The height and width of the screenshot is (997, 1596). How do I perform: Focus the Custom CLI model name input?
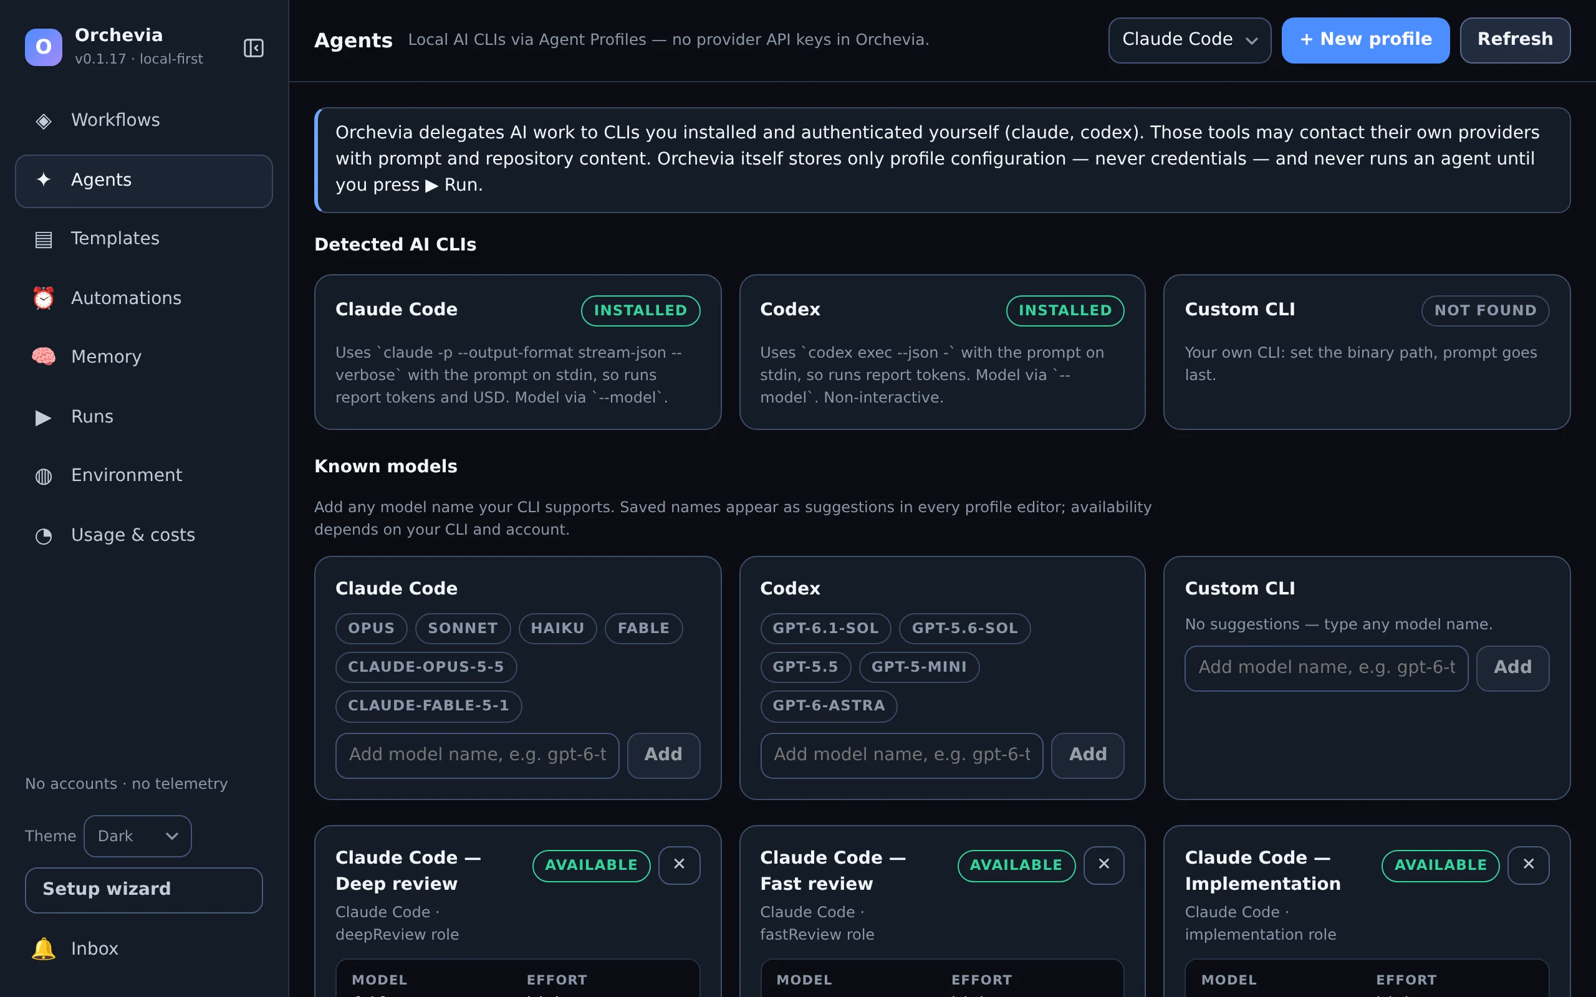pyautogui.click(x=1326, y=668)
